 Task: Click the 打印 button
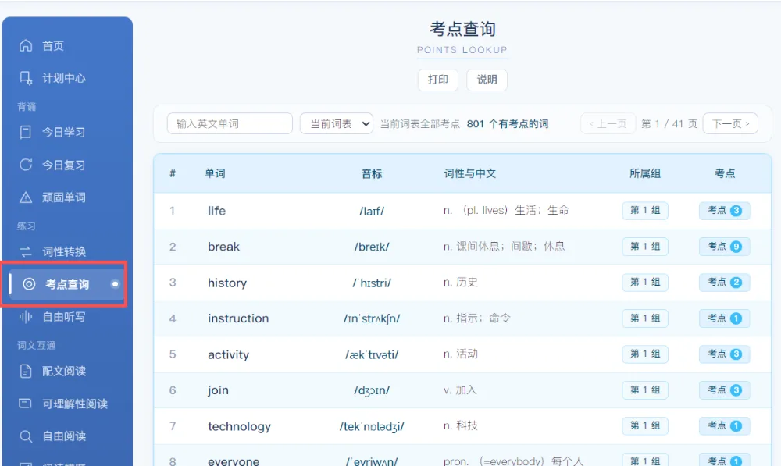[438, 80]
